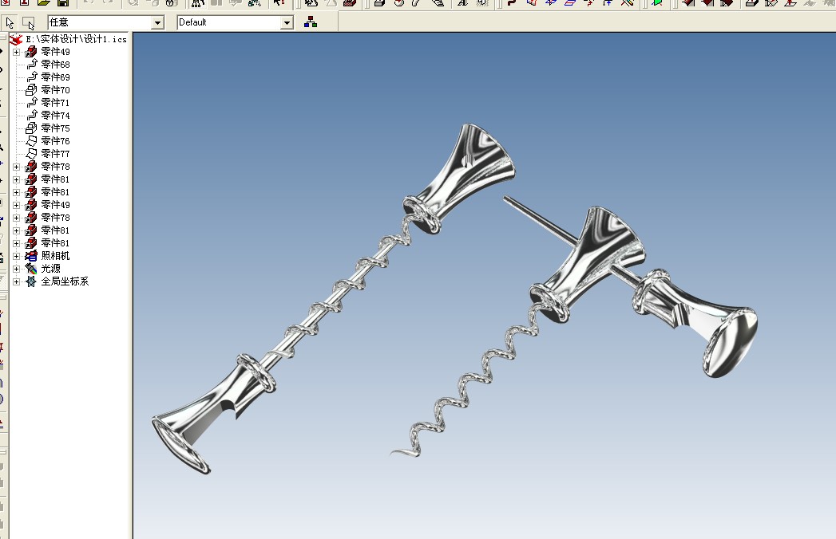Select the root E:\实体设计\设计1.ics entry

tap(76, 39)
